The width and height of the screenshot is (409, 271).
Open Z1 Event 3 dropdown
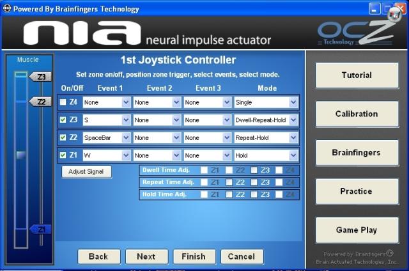pyautogui.click(x=207, y=155)
